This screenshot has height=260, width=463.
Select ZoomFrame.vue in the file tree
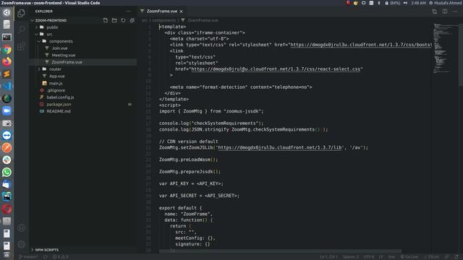tap(82, 62)
